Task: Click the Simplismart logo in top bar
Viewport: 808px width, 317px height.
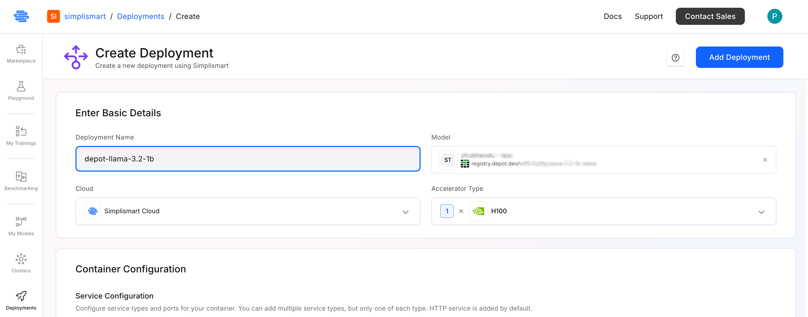Action: coord(22,16)
